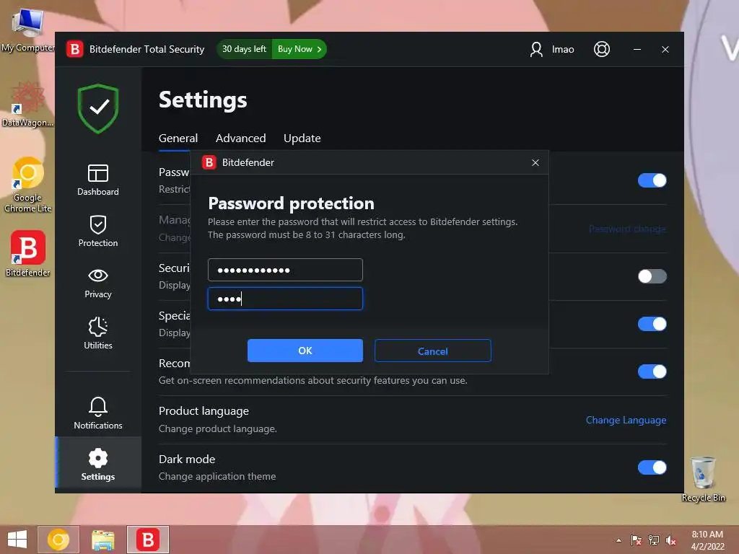Open File Explorer from the taskbar
Screen dimensions: 739x554
102,540
